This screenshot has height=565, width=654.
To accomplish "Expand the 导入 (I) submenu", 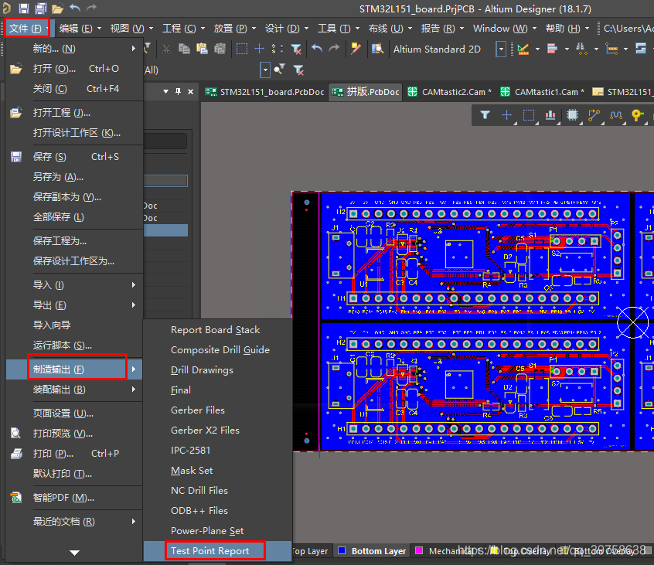I will click(74, 284).
